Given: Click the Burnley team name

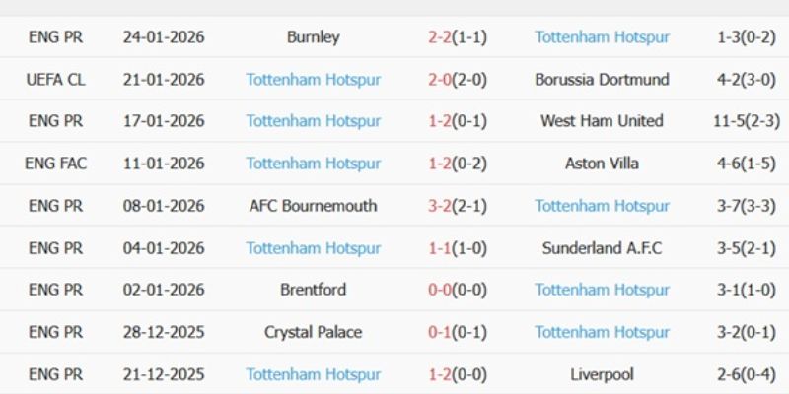Looking at the screenshot, I should pyautogui.click(x=313, y=37).
